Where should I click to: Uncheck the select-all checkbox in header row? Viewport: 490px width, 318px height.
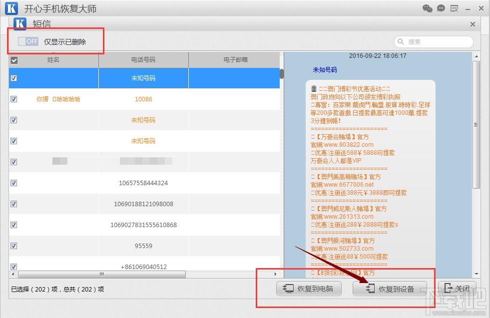pos(14,60)
